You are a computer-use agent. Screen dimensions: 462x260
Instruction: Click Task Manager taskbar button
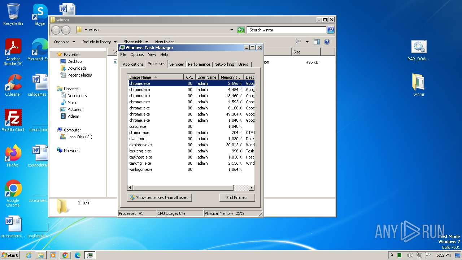(x=90, y=255)
